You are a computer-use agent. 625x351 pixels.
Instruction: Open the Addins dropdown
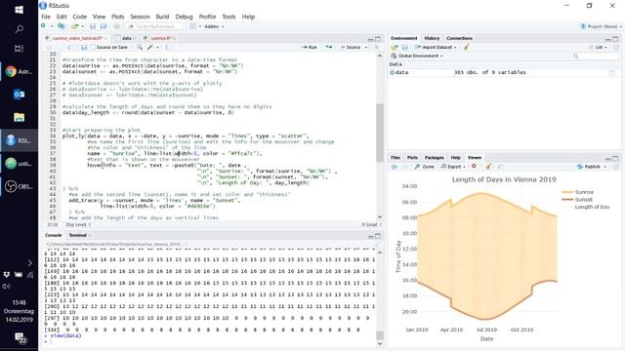click(214, 26)
